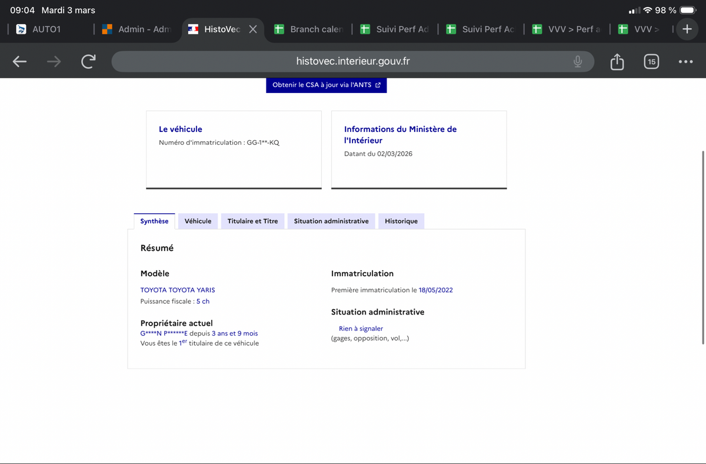Tap the microphone icon in address bar
Viewport: 706px width, 464px height.
click(578, 61)
